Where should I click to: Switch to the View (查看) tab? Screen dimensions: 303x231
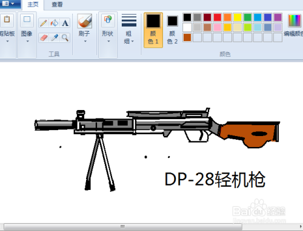(57, 5)
